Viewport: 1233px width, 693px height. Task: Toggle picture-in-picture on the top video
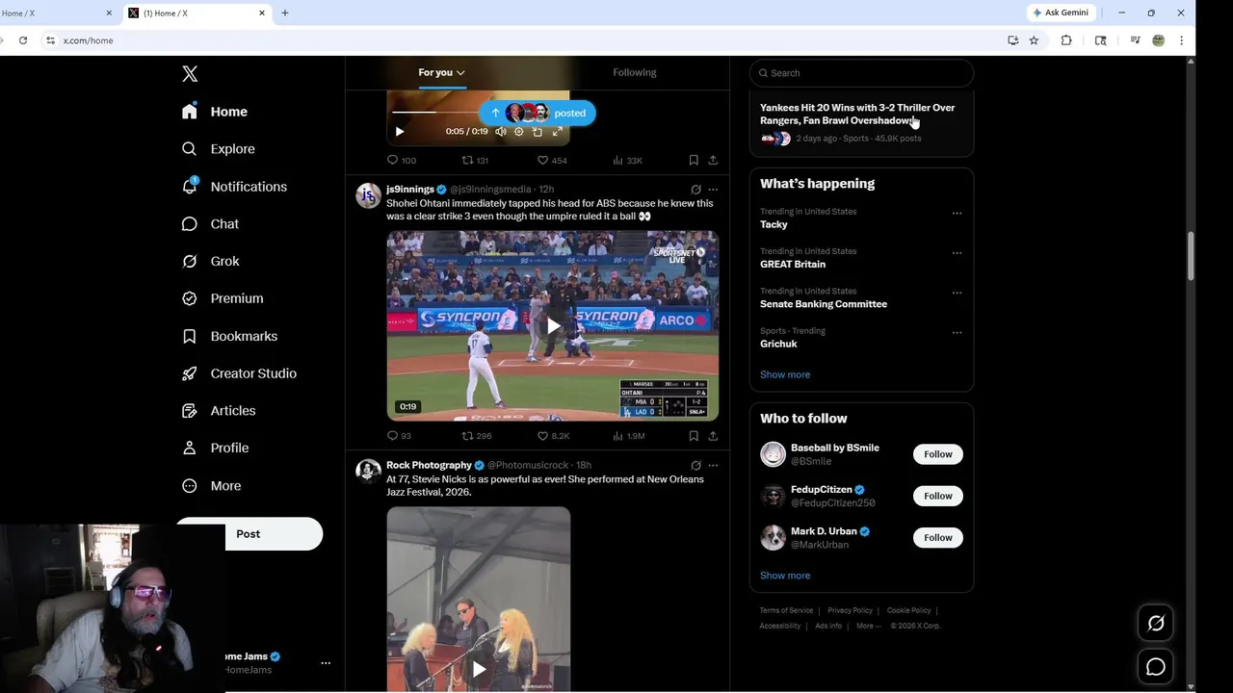click(538, 132)
